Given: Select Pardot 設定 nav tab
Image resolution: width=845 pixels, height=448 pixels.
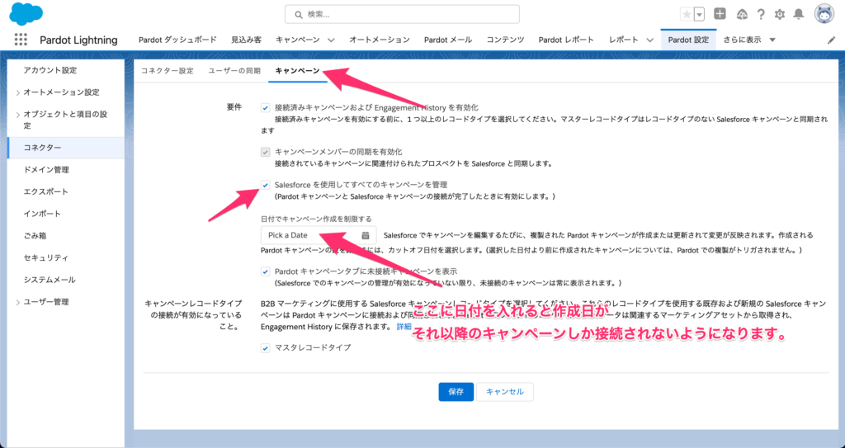Looking at the screenshot, I should (x=688, y=40).
